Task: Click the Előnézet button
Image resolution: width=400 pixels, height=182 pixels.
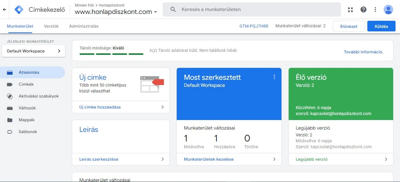Action: point(349,26)
